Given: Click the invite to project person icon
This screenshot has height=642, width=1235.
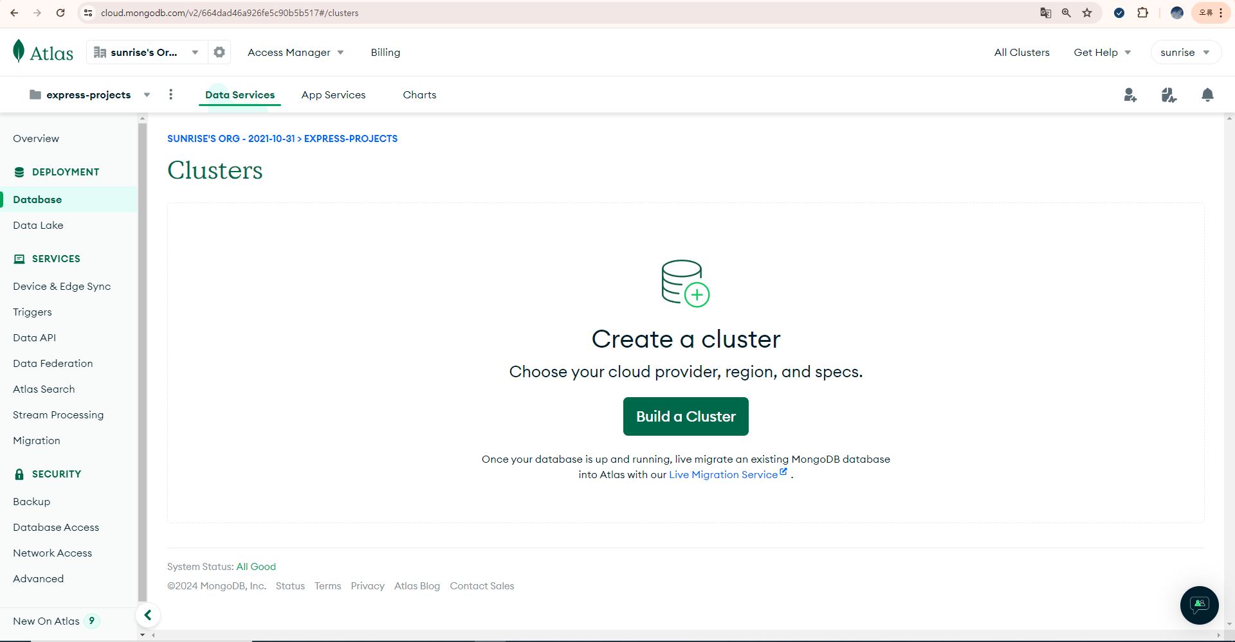Looking at the screenshot, I should click(x=1130, y=95).
